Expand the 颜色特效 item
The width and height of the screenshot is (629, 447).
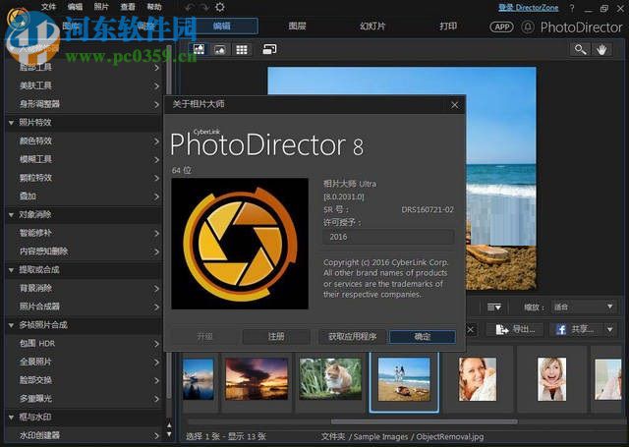[156, 141]
